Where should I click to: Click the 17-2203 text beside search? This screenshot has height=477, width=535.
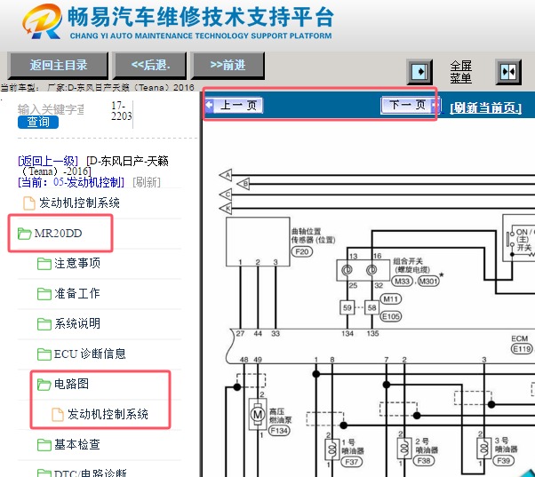click(121, 111)
